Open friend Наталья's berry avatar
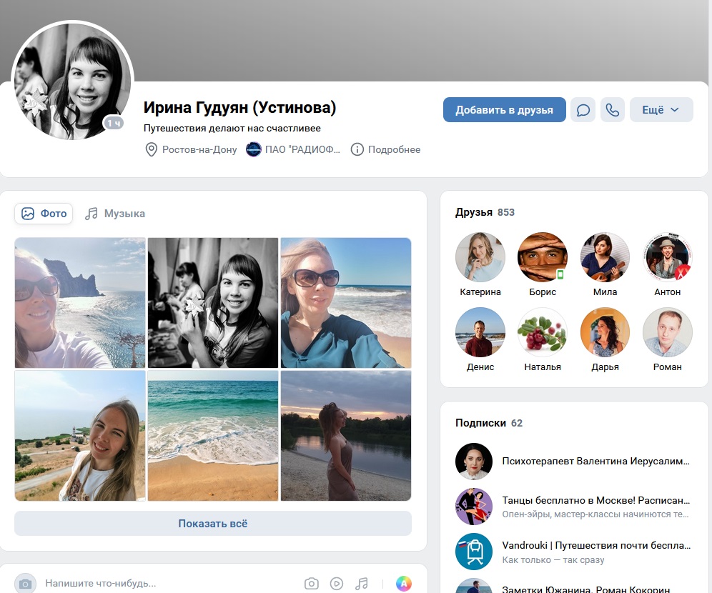This screenshot has height=593, width=712. point(543,332)
